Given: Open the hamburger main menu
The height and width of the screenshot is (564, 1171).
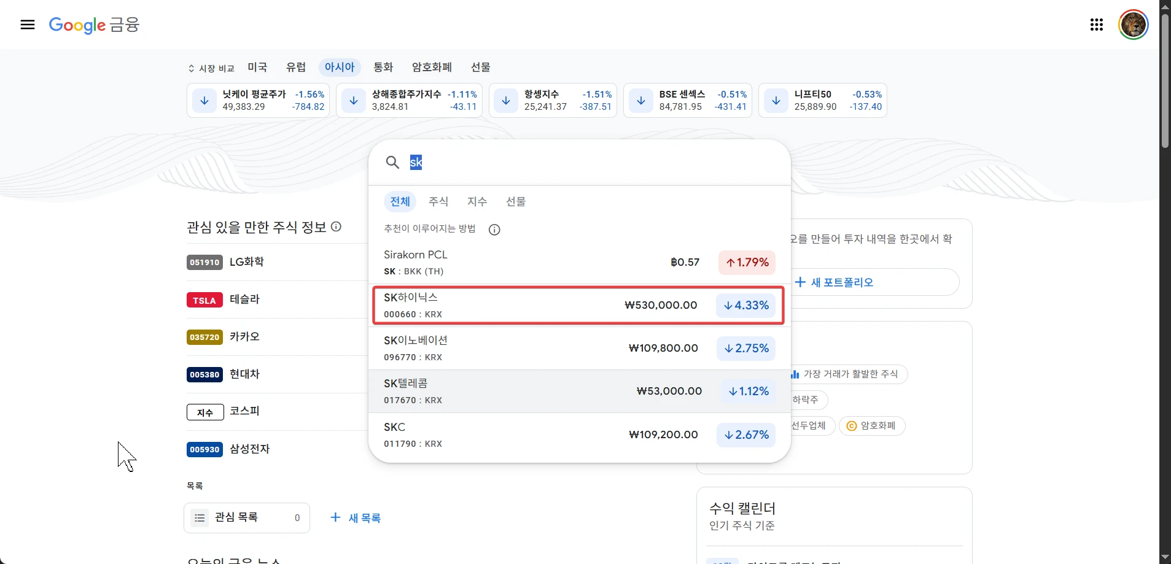Looking at the screenshot, I should coord(28,25).
